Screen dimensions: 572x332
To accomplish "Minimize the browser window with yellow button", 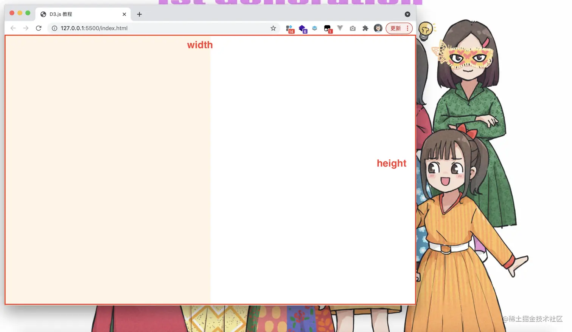I will tap(20, 13).
